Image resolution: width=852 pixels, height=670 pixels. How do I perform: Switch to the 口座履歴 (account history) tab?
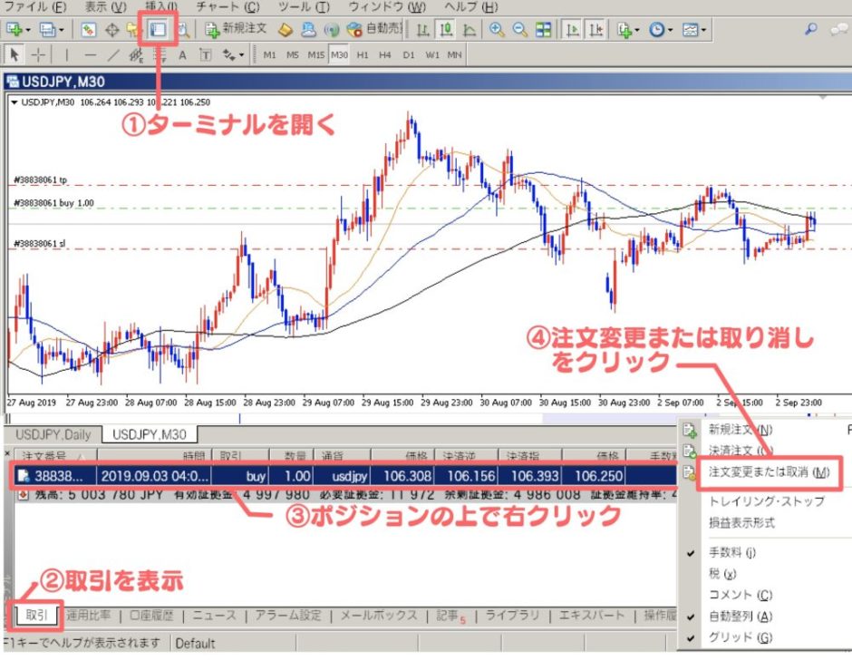150,616
